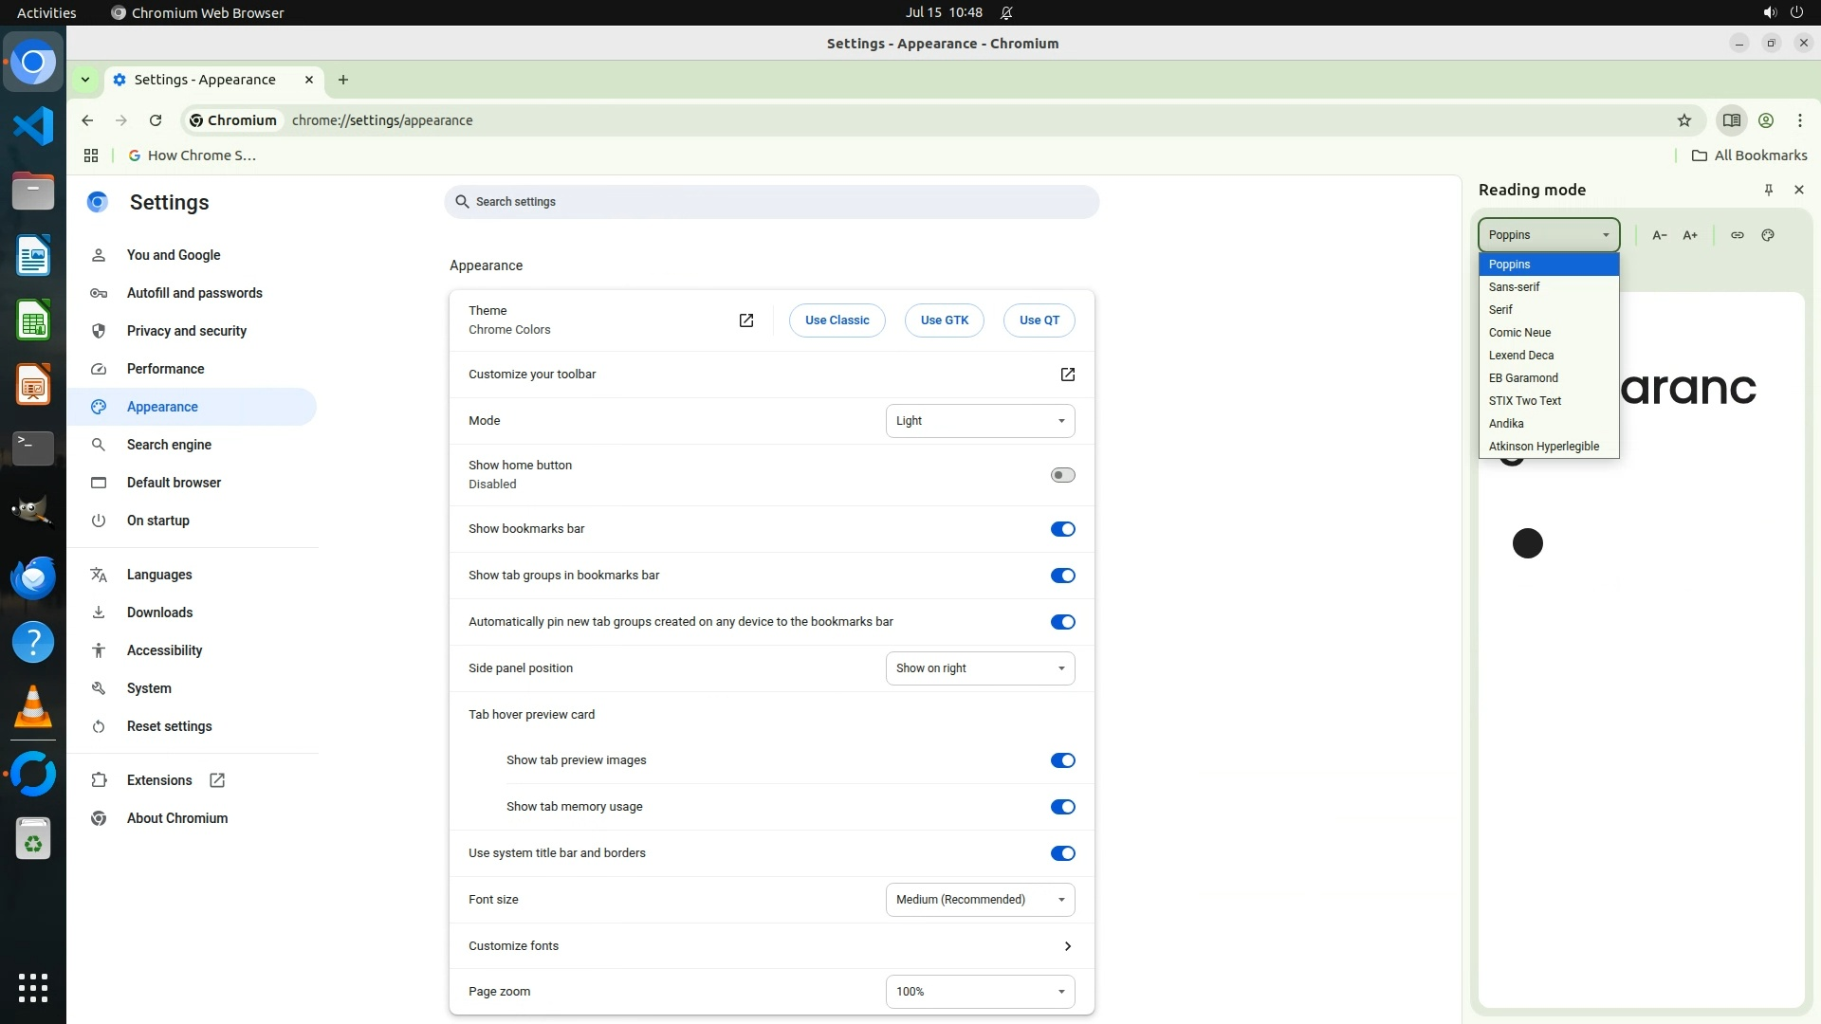Image resolution: width=1821 pixels, height=1024 pixels.
Task: Pin the Reading mode side panel
Action: click(1768, 190)
